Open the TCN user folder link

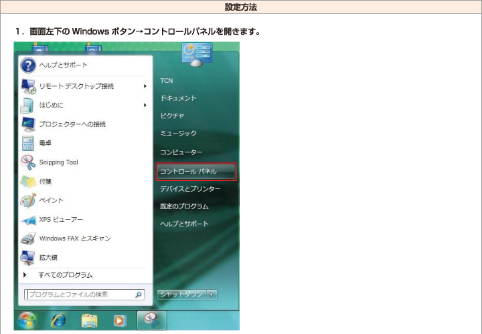pos(167,81)
